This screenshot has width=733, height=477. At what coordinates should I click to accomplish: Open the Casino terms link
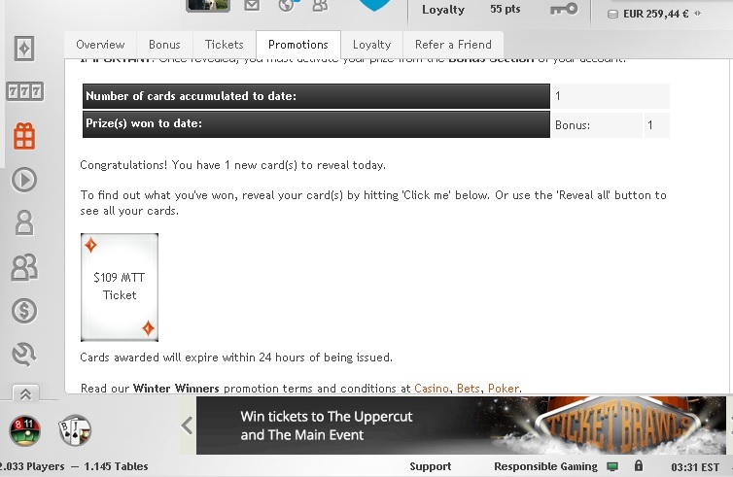click(x=431, y=389)
